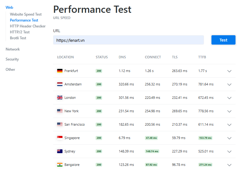Click the 200 status badge for San Francisco
This screenshot has width=243, height=174.
coord(99,124)
